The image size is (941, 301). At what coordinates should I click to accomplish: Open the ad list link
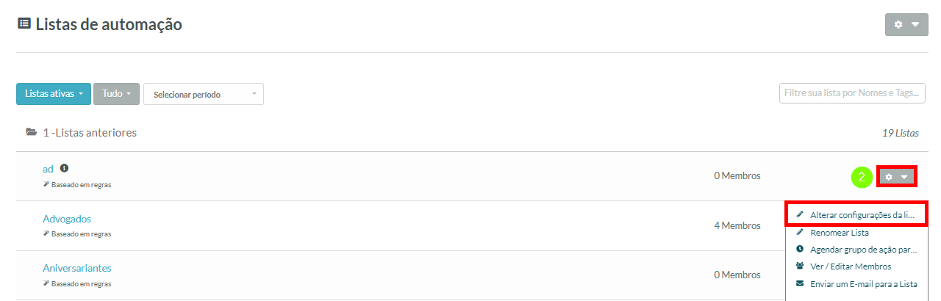[48, 169]
